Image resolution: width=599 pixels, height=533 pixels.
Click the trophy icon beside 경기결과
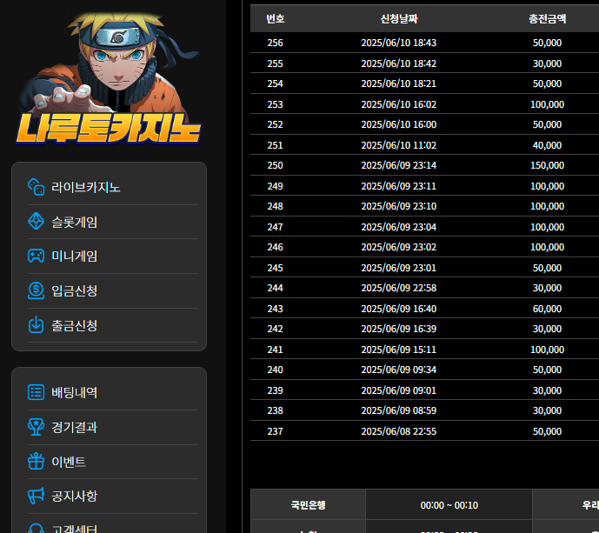point(36,427)
